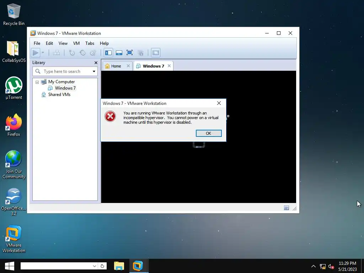The width and height of the screenshot is (364, 273).
Task: Click Revert to Snapshot toolbar icon
Action: [82, 53]
